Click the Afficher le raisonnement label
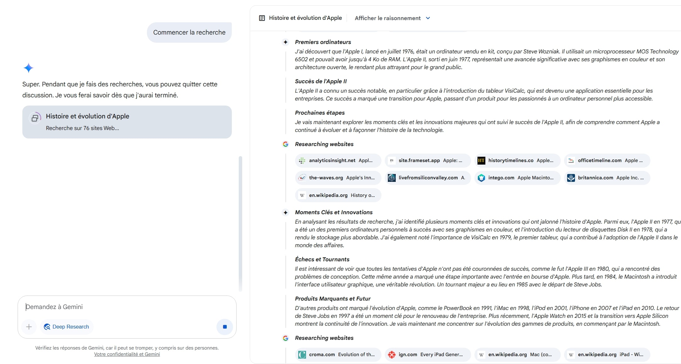681x364 pixels. (388, 18)
